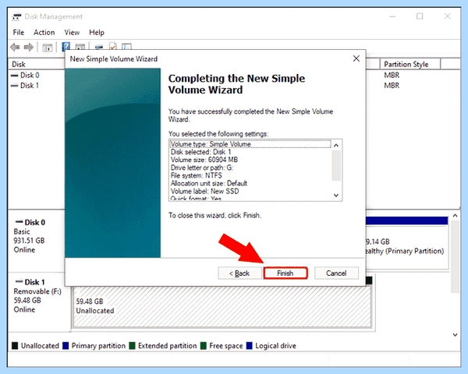Image resolution: width=468 pixels, height=374 pixels.
Task: Minimize the Disk Management window
Action: pyautogui.click(x=392, y=16)
